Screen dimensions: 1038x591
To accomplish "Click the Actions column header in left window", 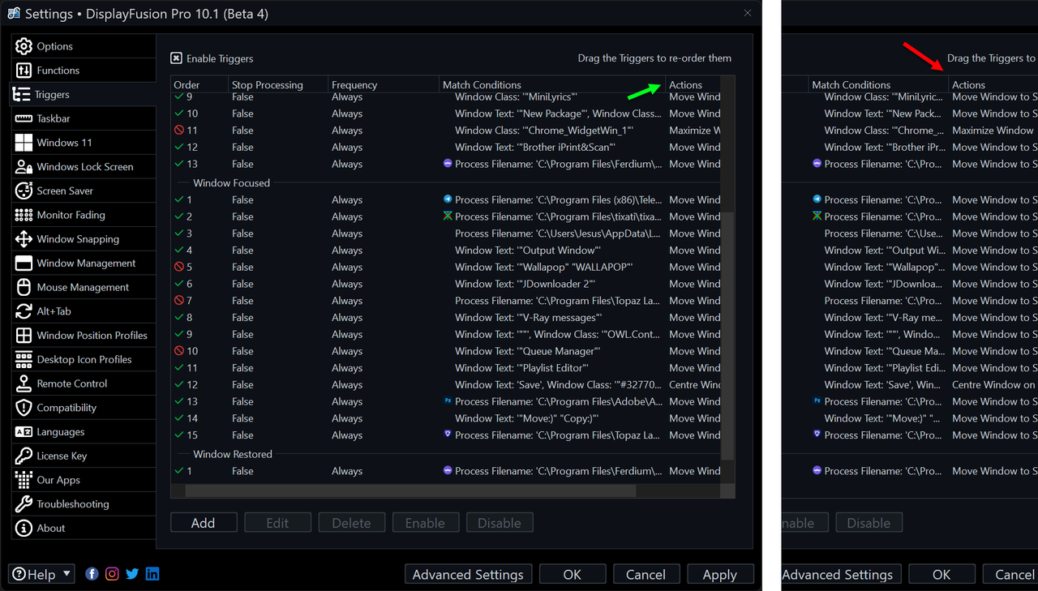I will (693, 84).
